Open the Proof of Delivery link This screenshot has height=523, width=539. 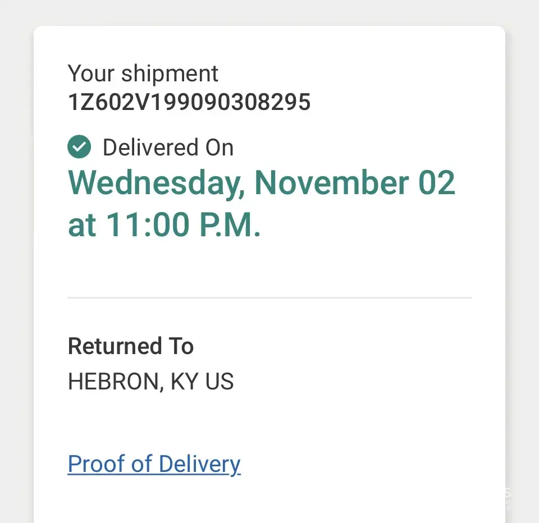point(154,464)
